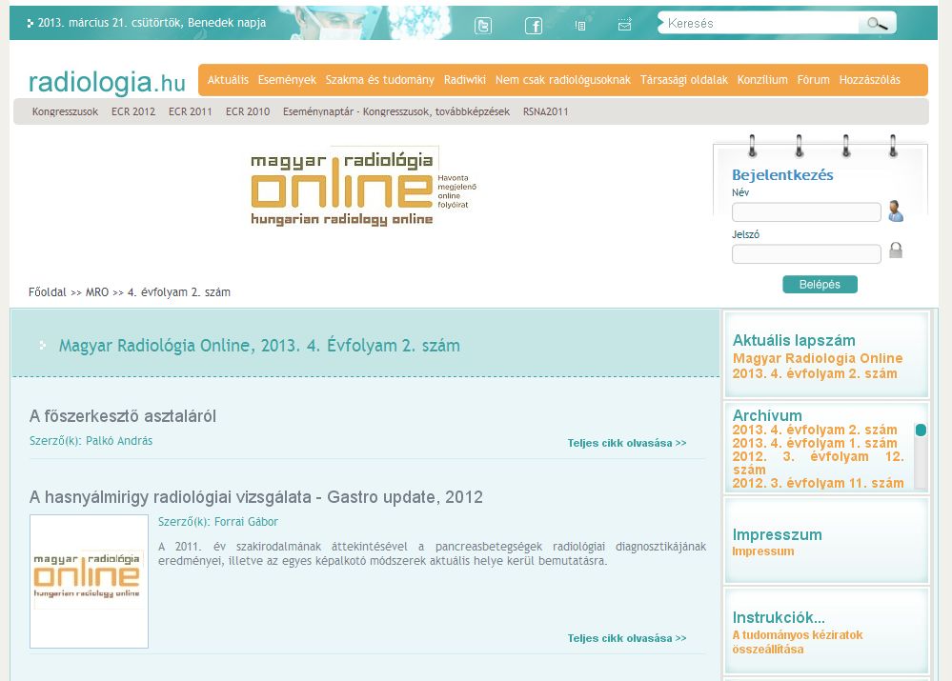Open A hasnyálmirigy radiológiai vizsgálata article
Screen dimensions: 952x681
[255, 497]
